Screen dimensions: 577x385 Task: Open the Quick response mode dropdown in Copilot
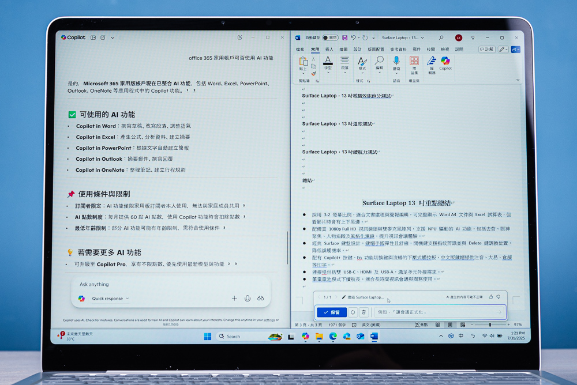pos(110,298)
